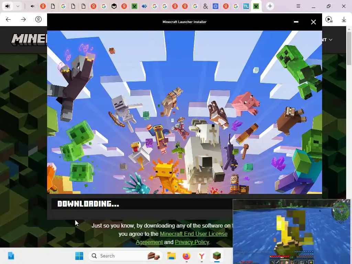Image resolution: width=352 pixels, height=264 pixels.
Task: Open the Minecraft grass block taskbar icon
Action: [x=217, y=256]
